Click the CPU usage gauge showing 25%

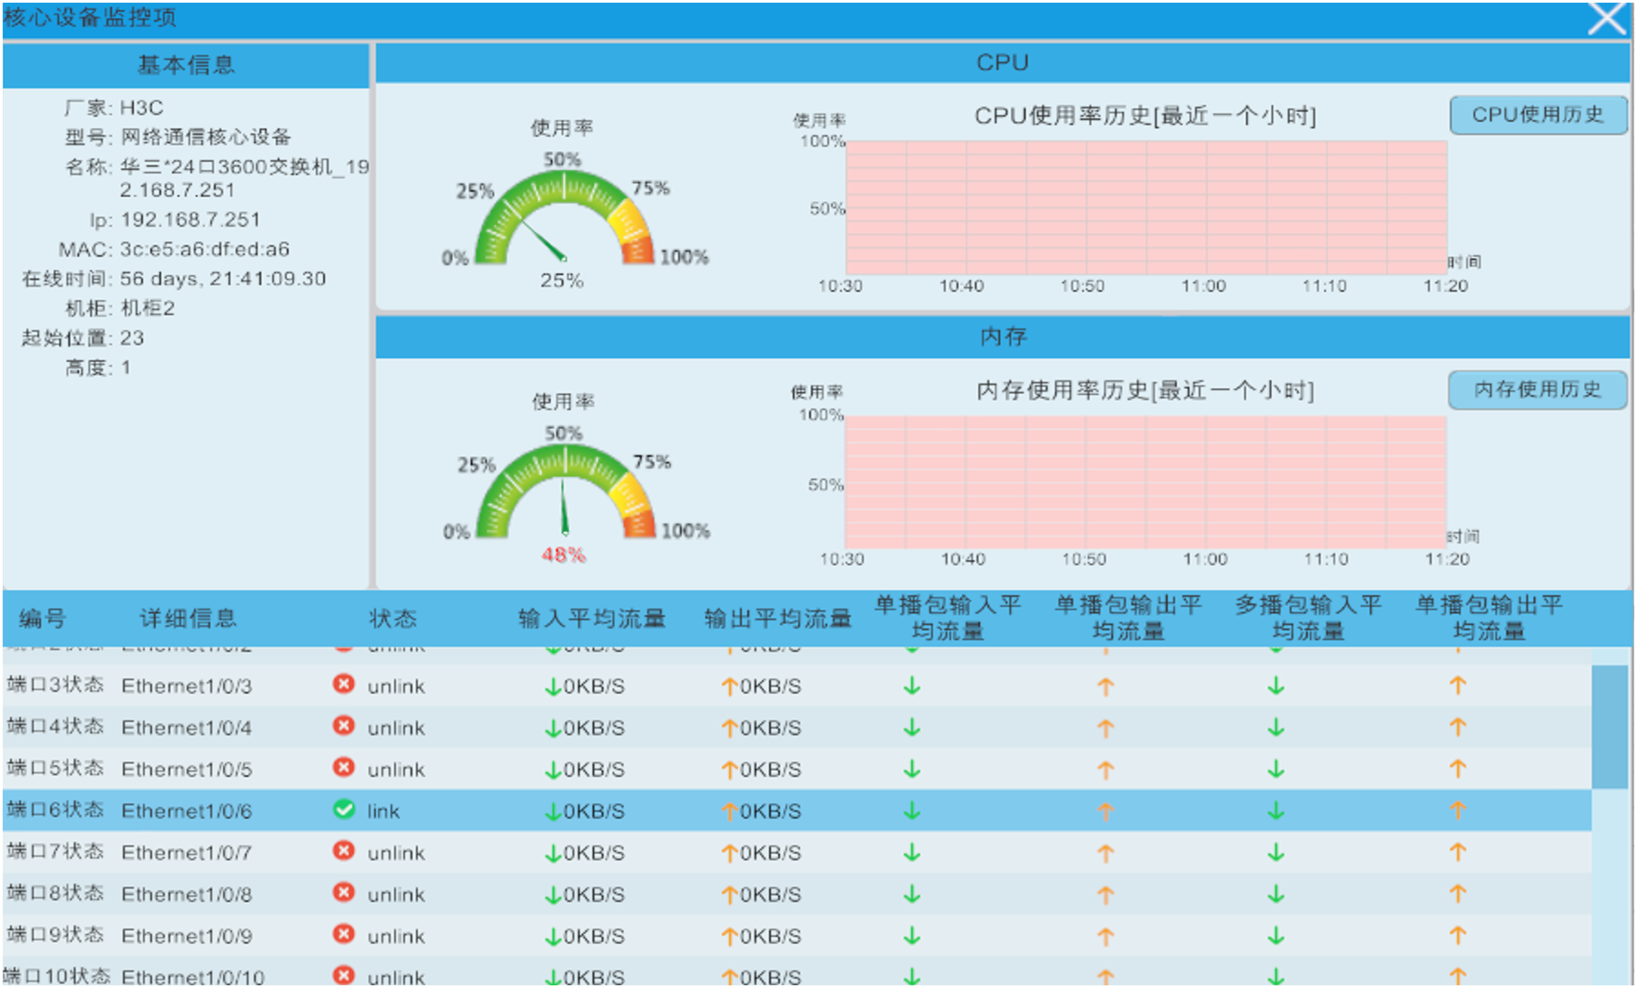[564, 218]
